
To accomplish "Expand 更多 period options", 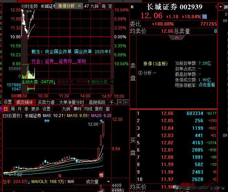I will coord(35,109).
